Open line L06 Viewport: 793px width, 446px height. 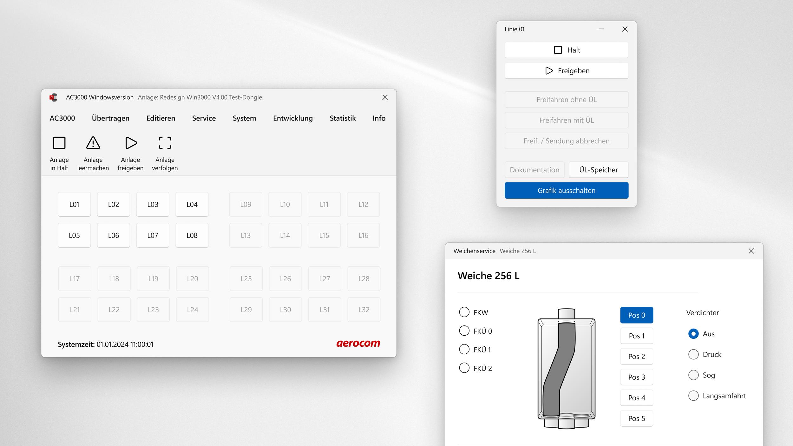[x=114, y=235]
